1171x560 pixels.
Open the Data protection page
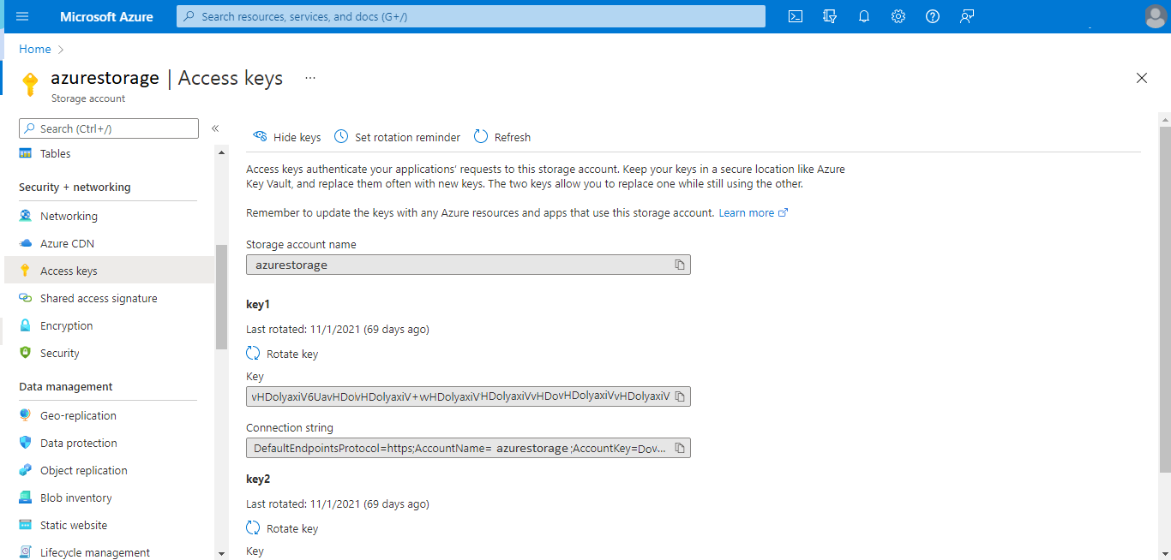[x=78, y=443]
